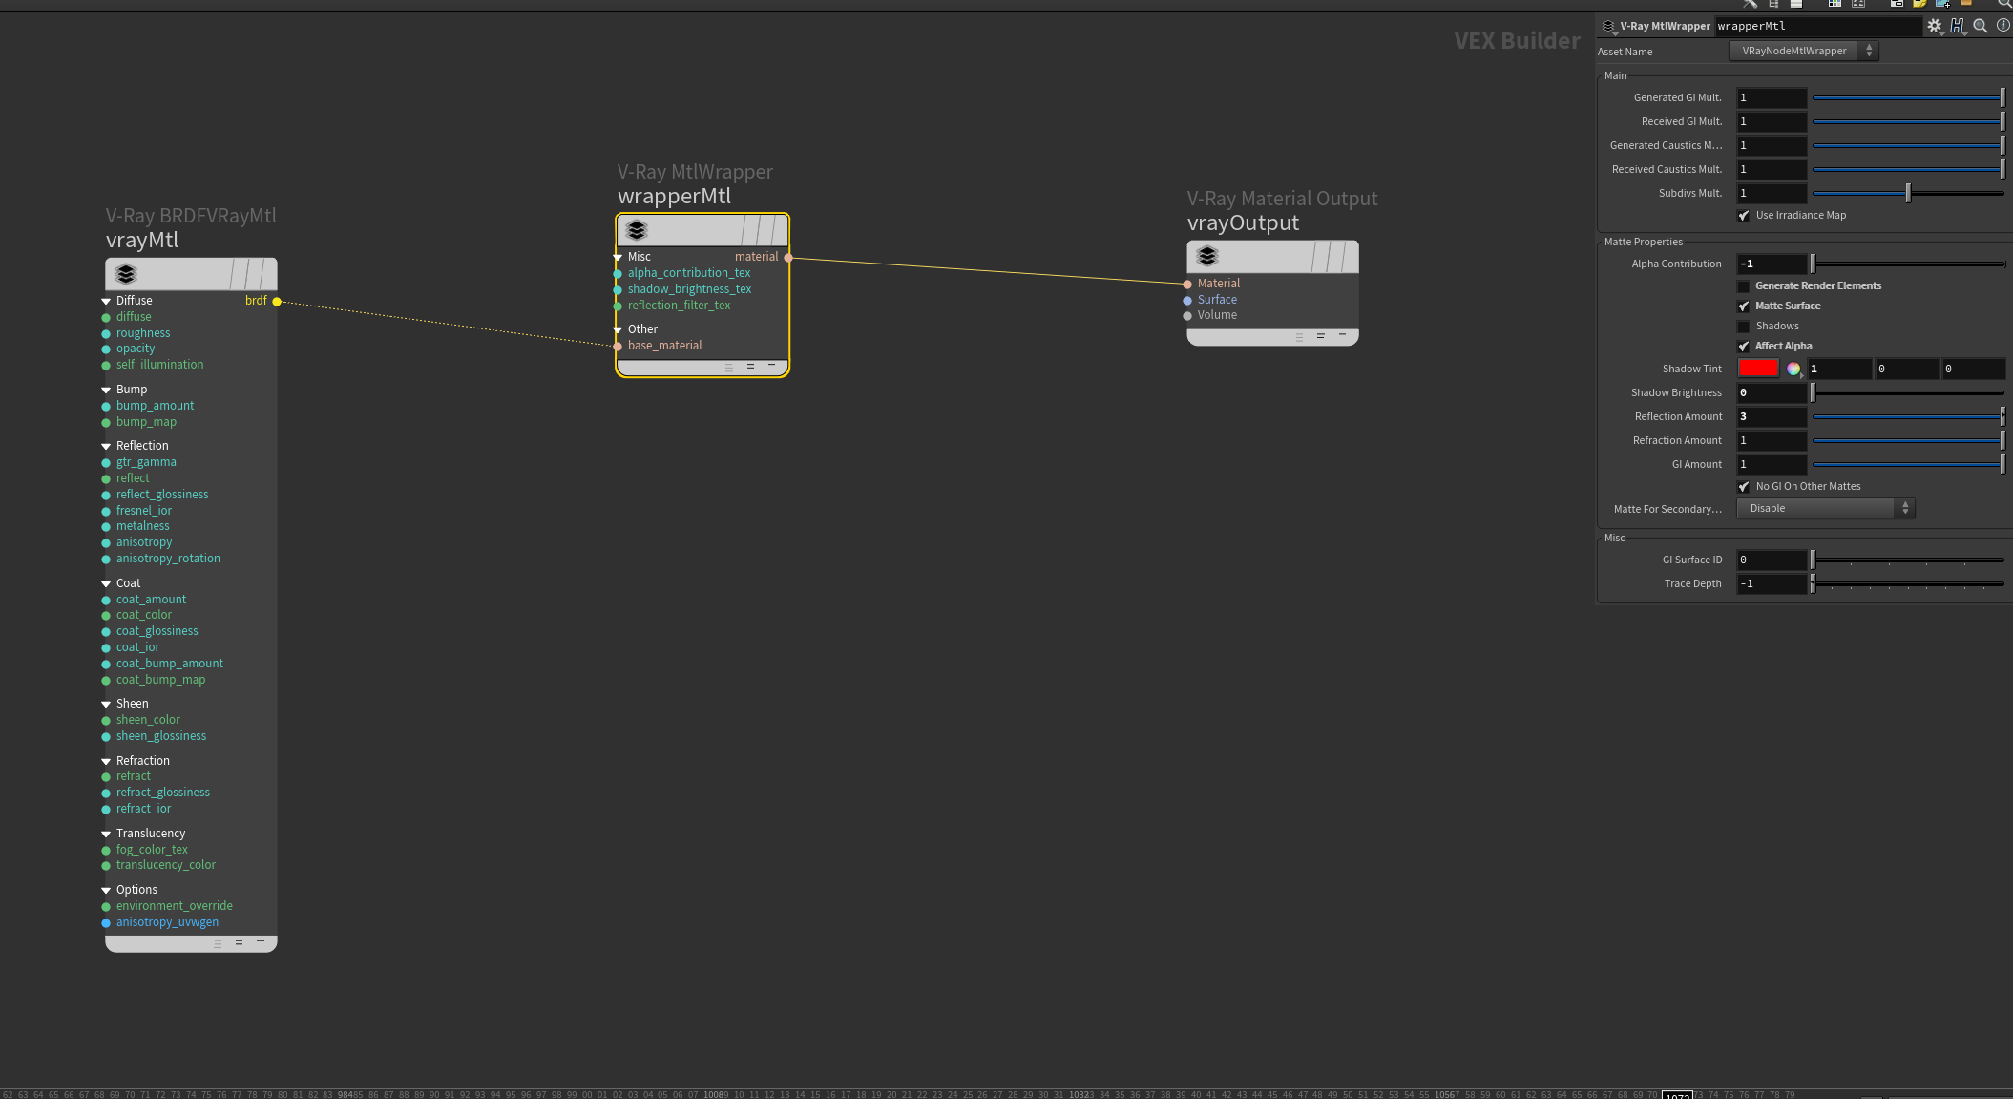2013x1099 pixels.
Task: Click the Alpha Contribution slider
Action: pos(1908,264)
